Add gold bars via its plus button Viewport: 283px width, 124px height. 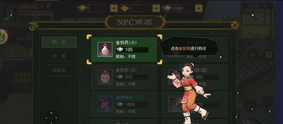[x=156, y=8]
